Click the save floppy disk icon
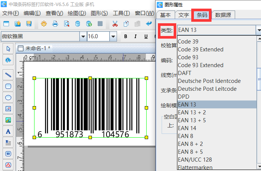This screenshot has width=261, height=171. 29,24
